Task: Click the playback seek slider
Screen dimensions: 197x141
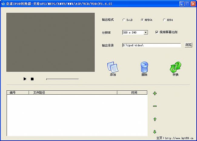Action: (x=62, y=79)
